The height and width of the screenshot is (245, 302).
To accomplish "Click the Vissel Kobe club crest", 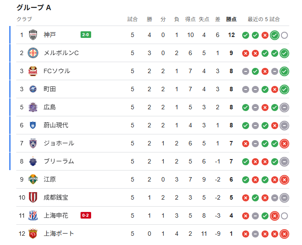I will (x=33, y=35).
